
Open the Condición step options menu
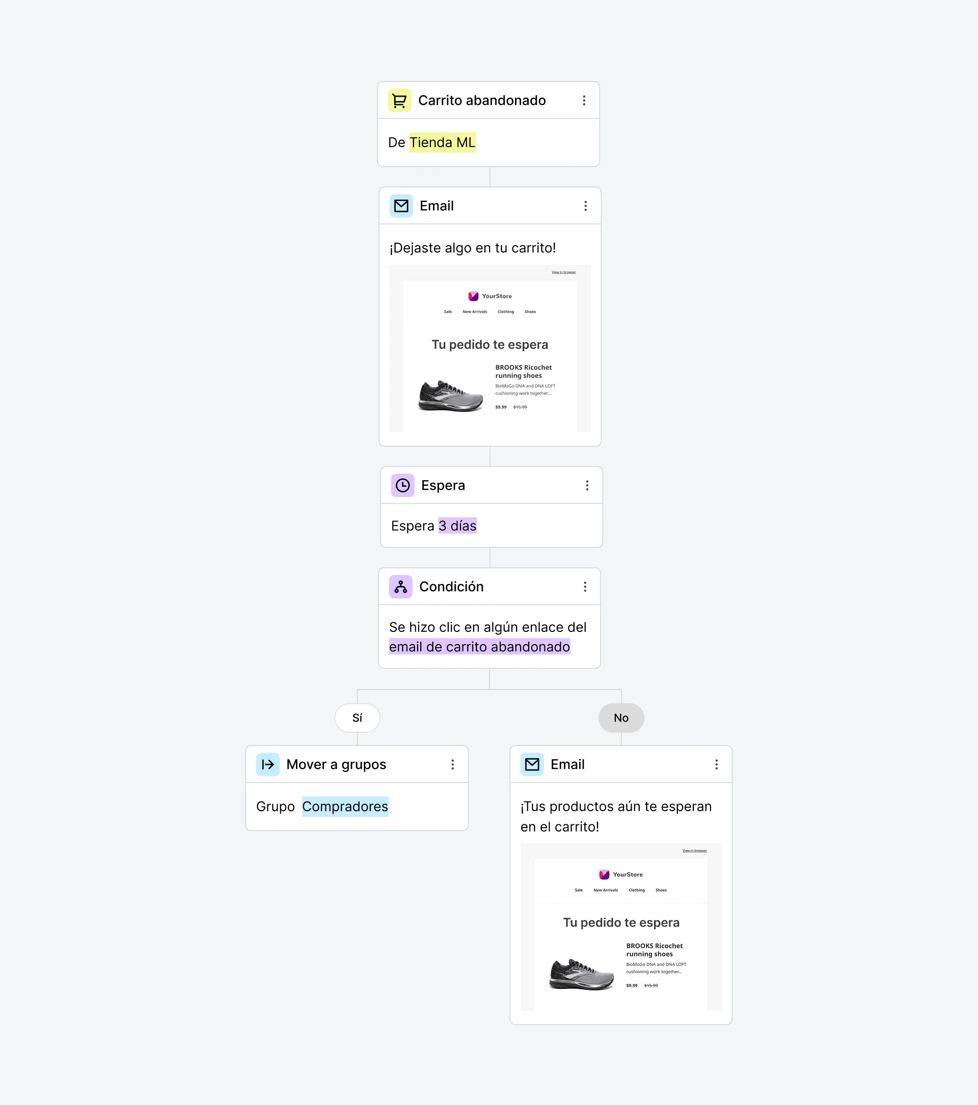tap(585, 587)
